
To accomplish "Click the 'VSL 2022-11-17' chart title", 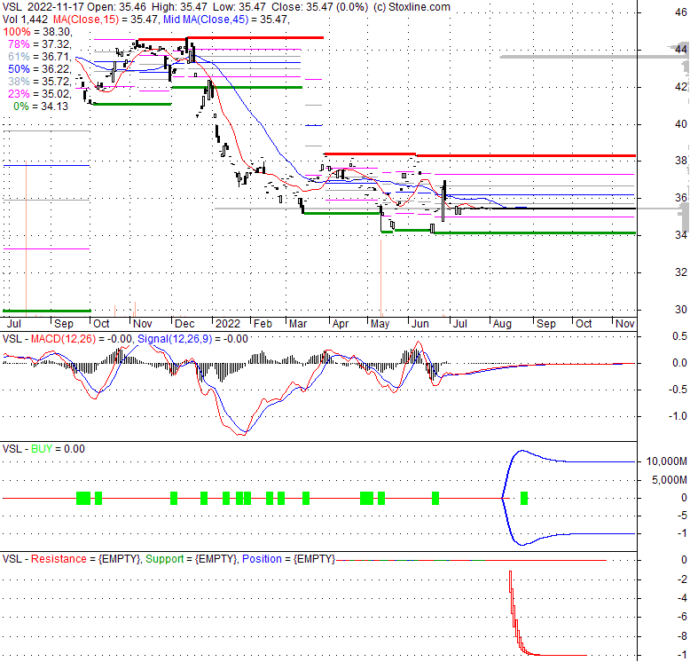I will [x=43, y=7].
